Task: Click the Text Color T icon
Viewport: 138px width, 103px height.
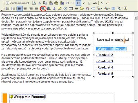Action: click(99, 9)
